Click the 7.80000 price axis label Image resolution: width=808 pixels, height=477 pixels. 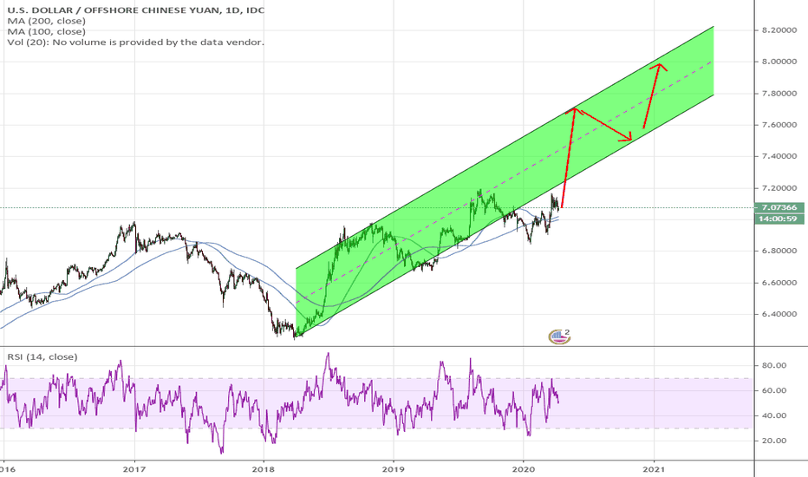point(779,94)
